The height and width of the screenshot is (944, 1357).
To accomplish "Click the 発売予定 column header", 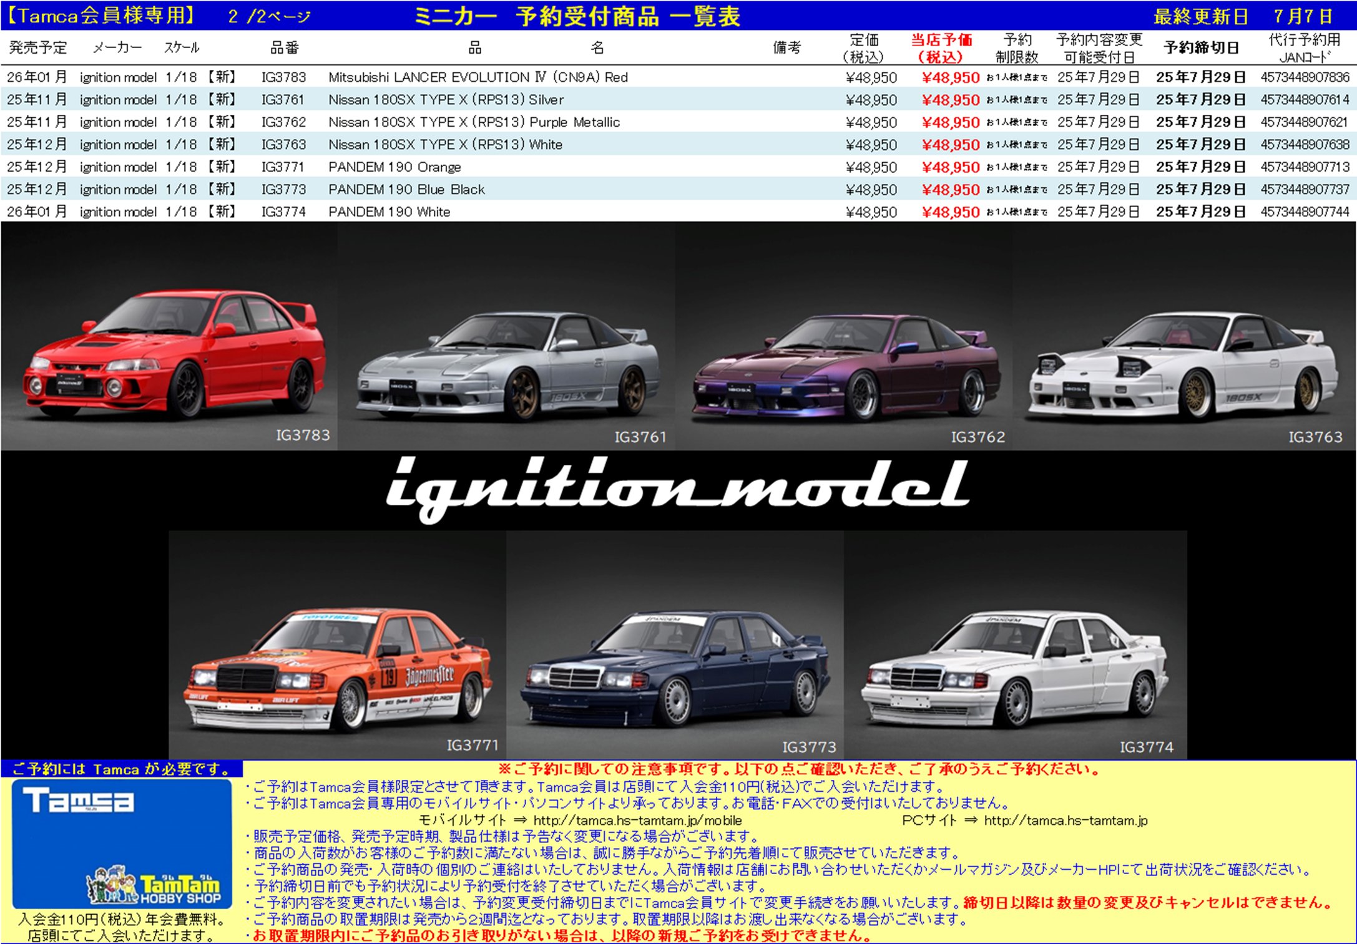I will (38, 48).
